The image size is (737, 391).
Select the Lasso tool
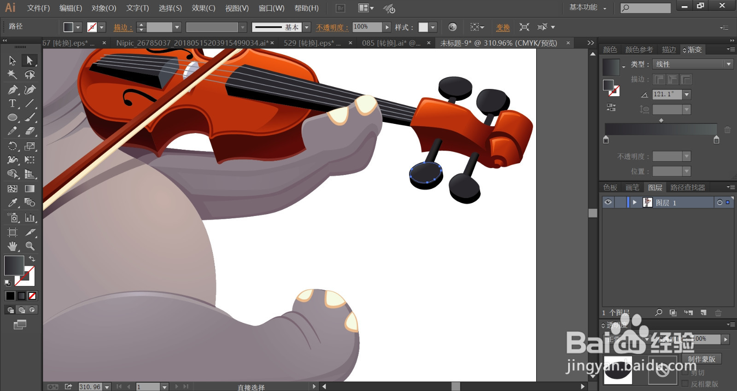pos(29,75)
